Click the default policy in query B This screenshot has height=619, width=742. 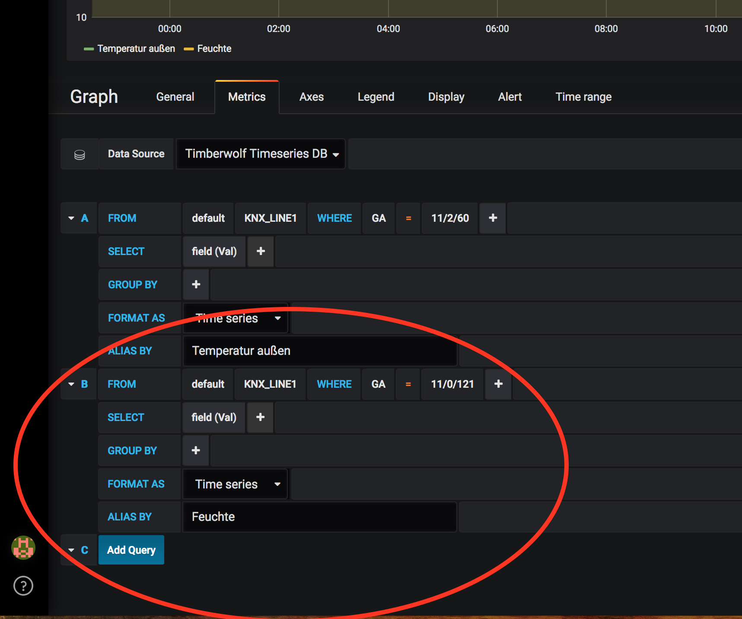[x=208, y=384]
